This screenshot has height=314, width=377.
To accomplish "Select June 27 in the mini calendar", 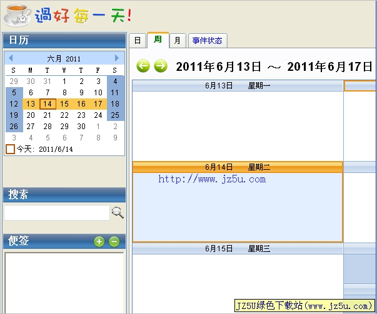I will click(31, 127).
